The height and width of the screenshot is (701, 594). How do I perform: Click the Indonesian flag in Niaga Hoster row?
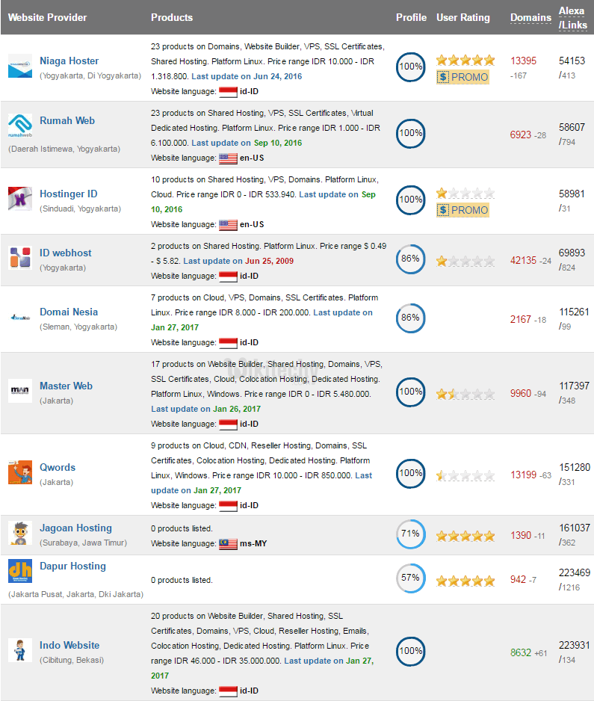point(228,91)
